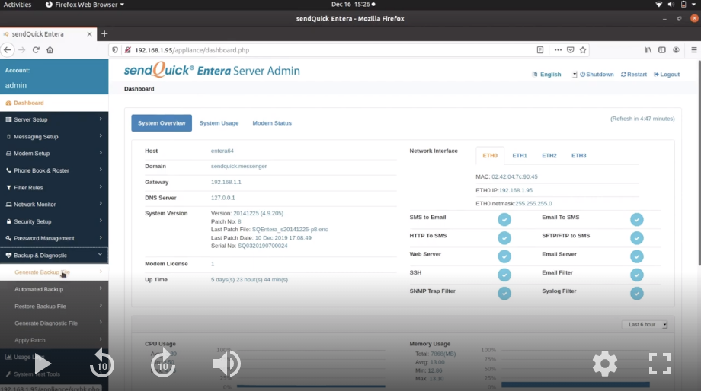Click the Shutdown link

[x=597, y=75]
